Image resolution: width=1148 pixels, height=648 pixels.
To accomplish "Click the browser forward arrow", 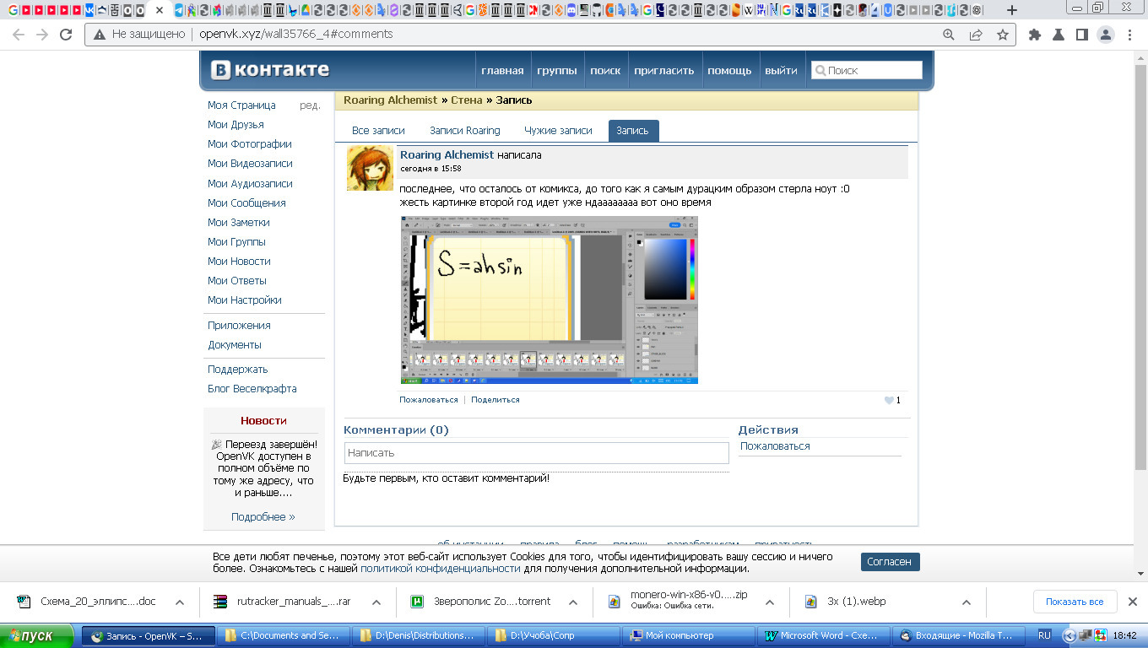I will click(x=42, y=35).
